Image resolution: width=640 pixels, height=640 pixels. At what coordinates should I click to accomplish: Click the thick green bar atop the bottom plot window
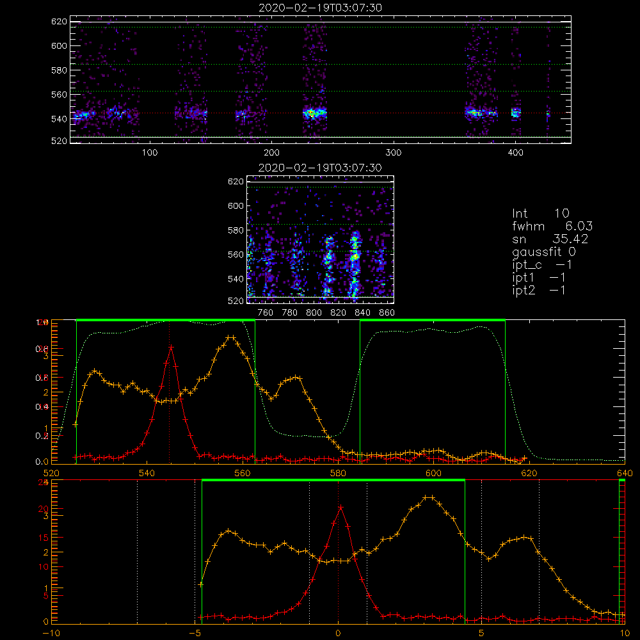333,481
